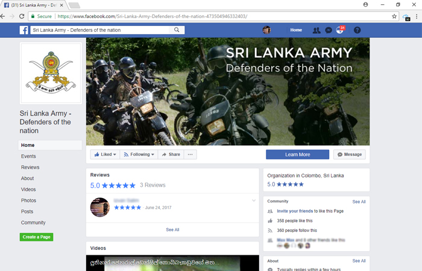The image size is (422, 271).
Task: Expand the review options chevron
Action: [254, 201]
